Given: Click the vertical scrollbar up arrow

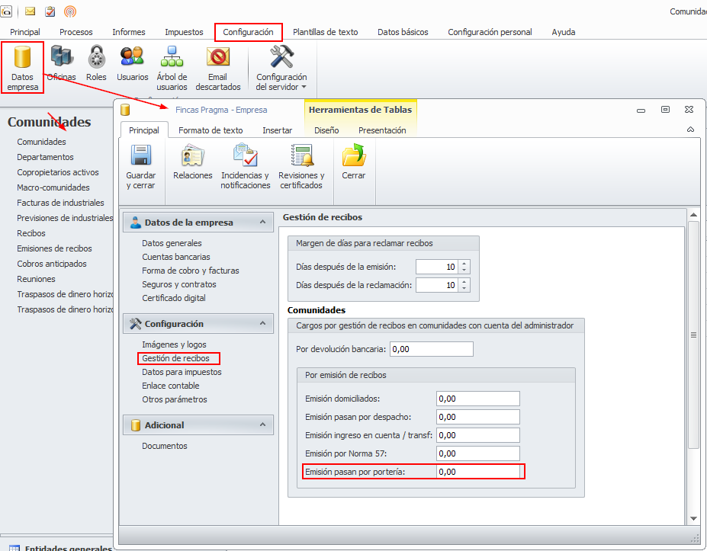Looking at the screenshot, I should click(693, 215).
